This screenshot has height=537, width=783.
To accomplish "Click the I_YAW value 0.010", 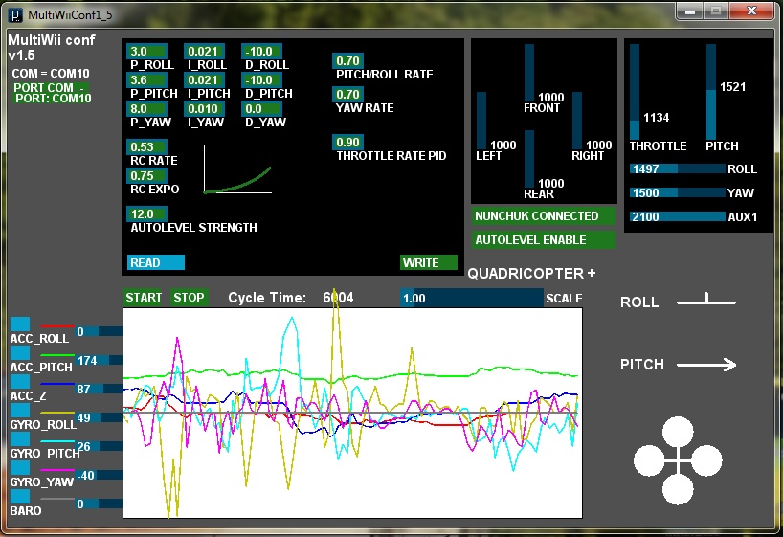I will click(204, 109).
